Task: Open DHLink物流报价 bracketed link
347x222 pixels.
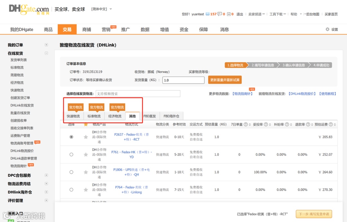Action: pyautogui.click(x=302, y=94)
